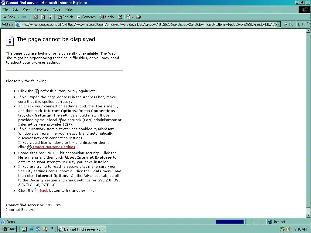
Task: Click the blue progress bar in status bar
Action: [230, 222]
